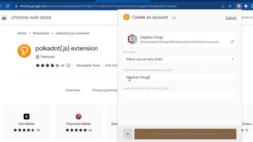253x142 pixels.
Task: Open the Hiro Wallet card title
Action: [x=26, y=124]
